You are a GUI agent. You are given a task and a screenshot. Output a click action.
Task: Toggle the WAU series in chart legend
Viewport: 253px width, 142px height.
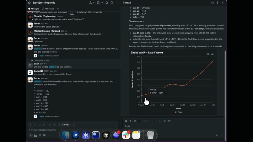point(179,112)
